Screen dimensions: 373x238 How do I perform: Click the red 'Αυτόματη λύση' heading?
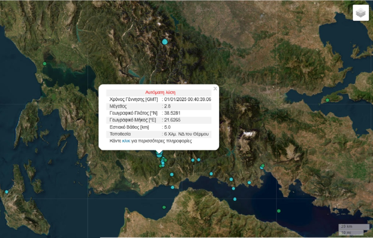(x=160, y=92)
